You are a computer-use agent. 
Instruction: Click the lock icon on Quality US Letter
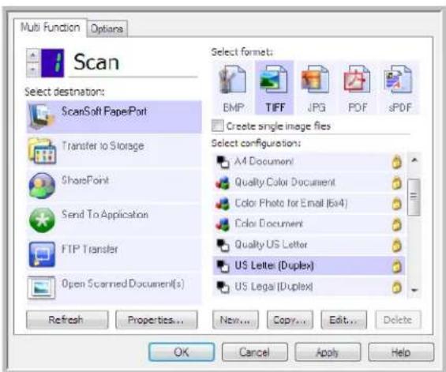click(396, 245)
